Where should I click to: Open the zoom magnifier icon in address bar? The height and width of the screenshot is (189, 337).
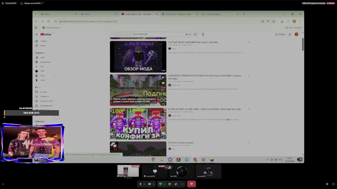268,21
